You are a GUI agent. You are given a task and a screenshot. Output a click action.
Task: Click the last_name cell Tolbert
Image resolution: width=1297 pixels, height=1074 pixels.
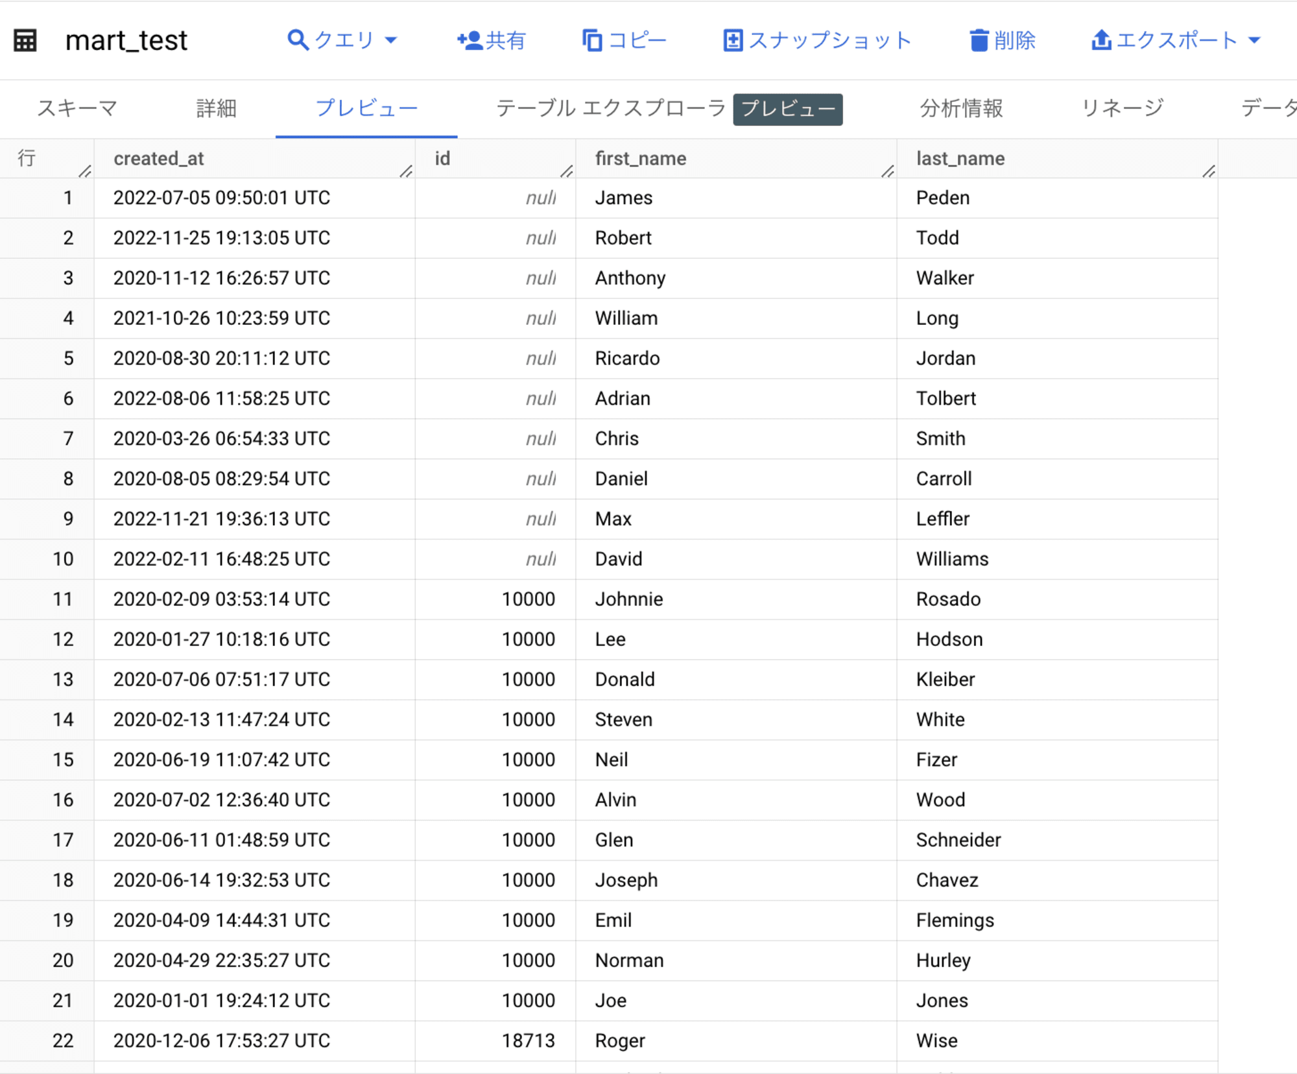pyautogui.click(x=1057, y=399)
